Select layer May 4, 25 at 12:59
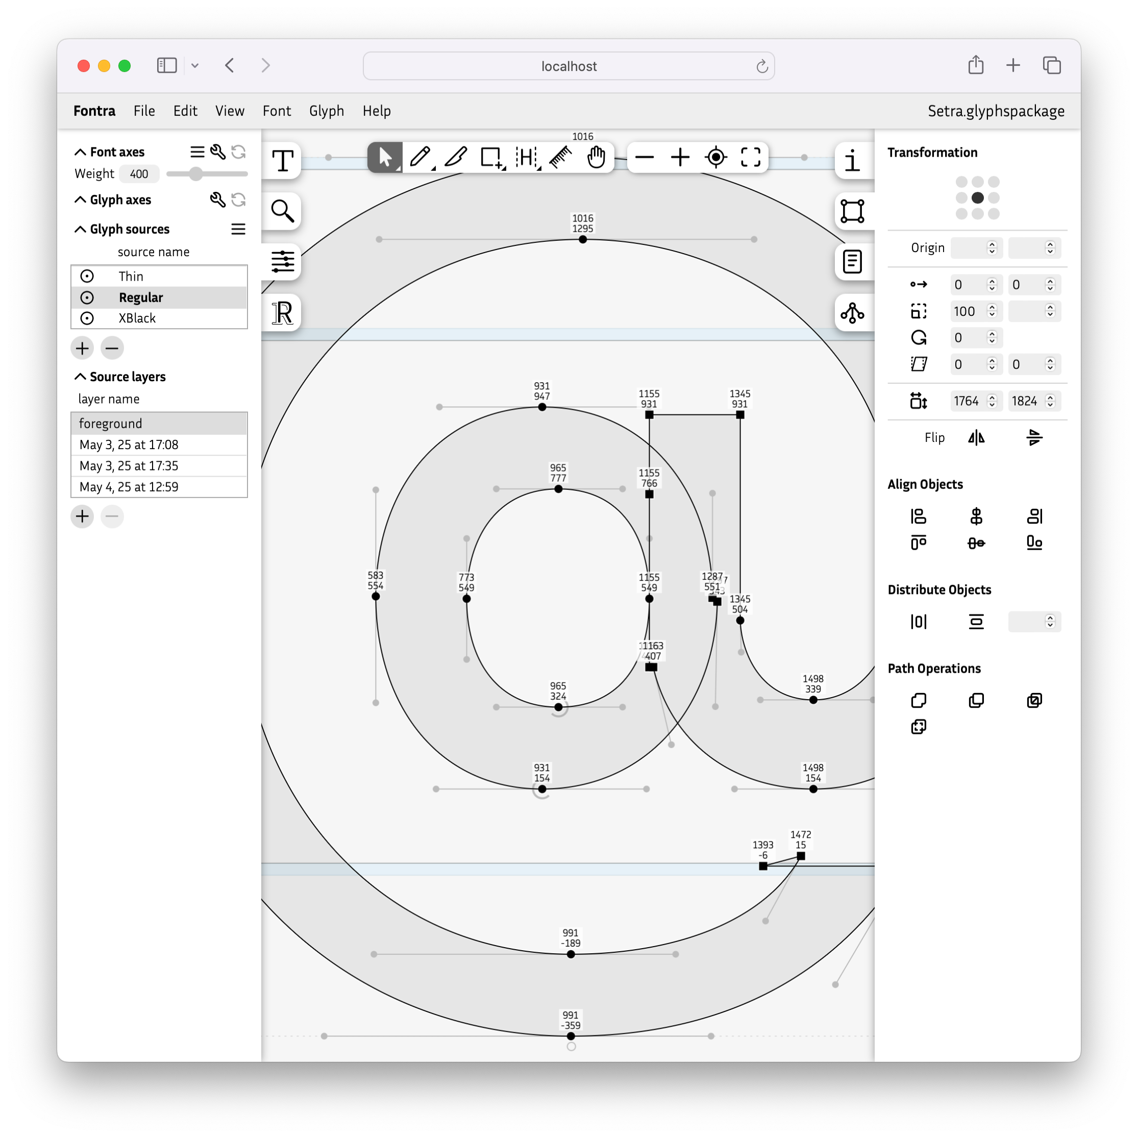Image resolution: width=1138 pixels, height=1138 pixels. [129, 487]
